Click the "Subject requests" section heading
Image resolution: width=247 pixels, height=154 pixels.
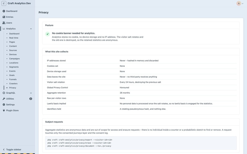click(x=54, y=122)
